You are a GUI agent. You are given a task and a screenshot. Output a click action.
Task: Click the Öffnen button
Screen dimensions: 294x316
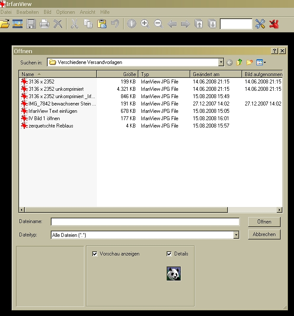coord(264,222)
